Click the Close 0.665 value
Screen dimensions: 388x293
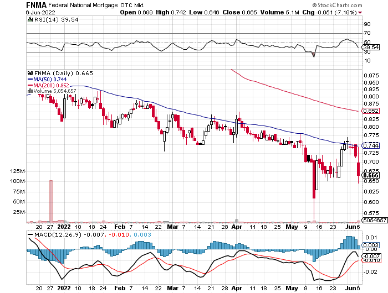(x=240, y=12)
